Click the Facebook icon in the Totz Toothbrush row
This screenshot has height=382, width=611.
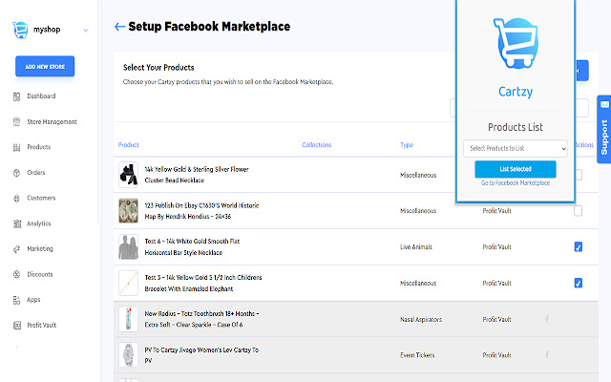(x=547, y=319)
